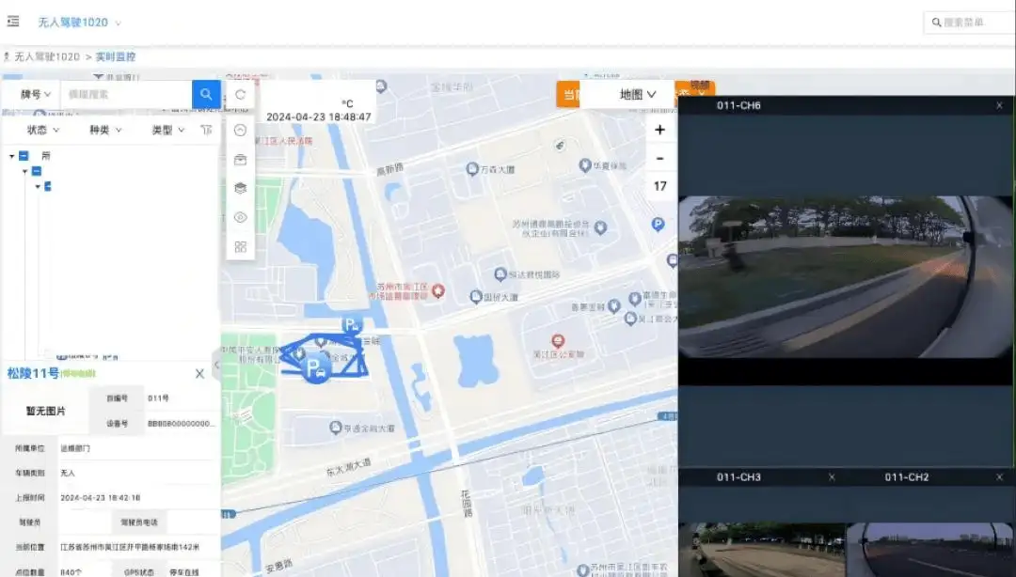The image size is (1016, 577).
Task: Open the map layers stack icon
Action: 241,188
